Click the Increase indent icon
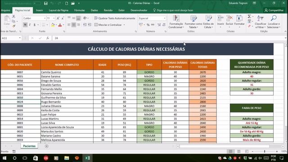This screenshot has width=288, height=162. click(90, 25)
